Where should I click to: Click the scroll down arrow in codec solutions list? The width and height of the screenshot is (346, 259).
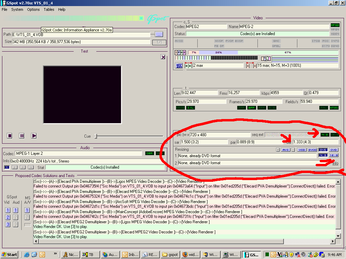338,236
